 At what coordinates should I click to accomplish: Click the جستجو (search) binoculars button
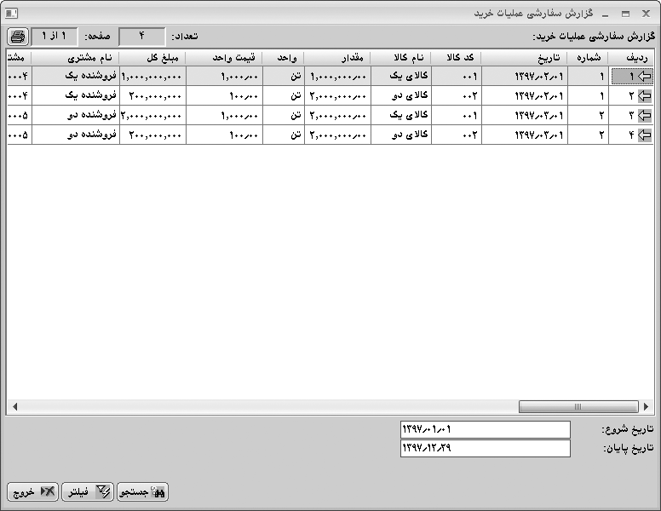point(143,491)
